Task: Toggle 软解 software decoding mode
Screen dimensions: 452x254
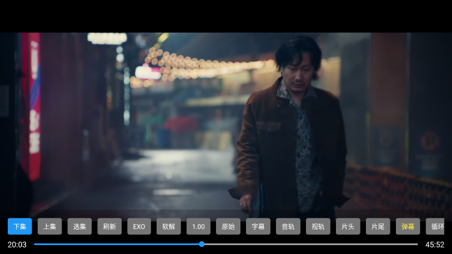Action: click(x=169, y=226)
